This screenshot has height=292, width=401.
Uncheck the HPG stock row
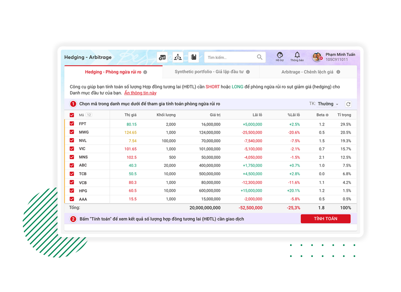coord(72,191)
